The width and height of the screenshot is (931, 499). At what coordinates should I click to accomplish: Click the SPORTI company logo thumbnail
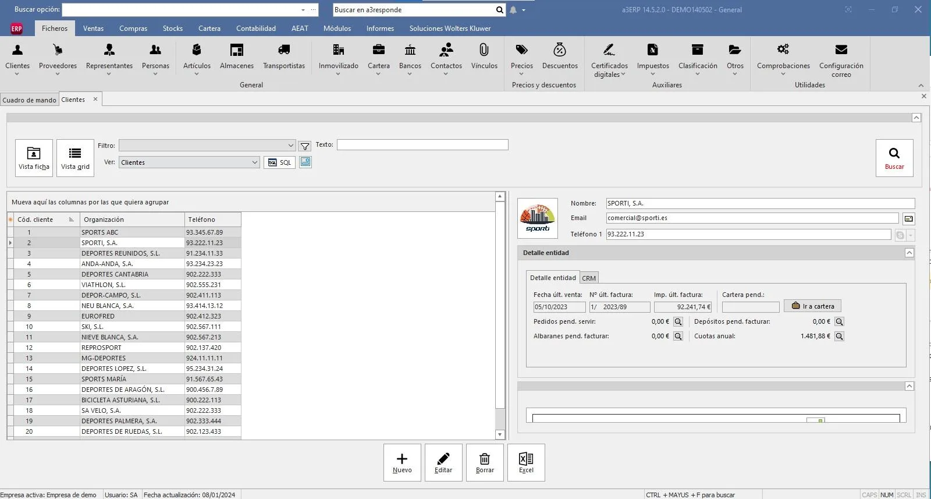pyautogui.click(x=538, y=218)
